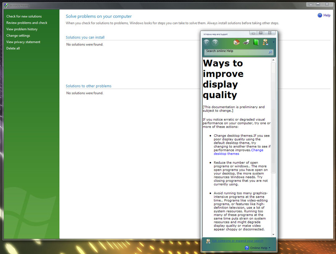Click the "Solutions to other problems" section heading
This screenshot has height=254, width=336.
click(89, 86)
